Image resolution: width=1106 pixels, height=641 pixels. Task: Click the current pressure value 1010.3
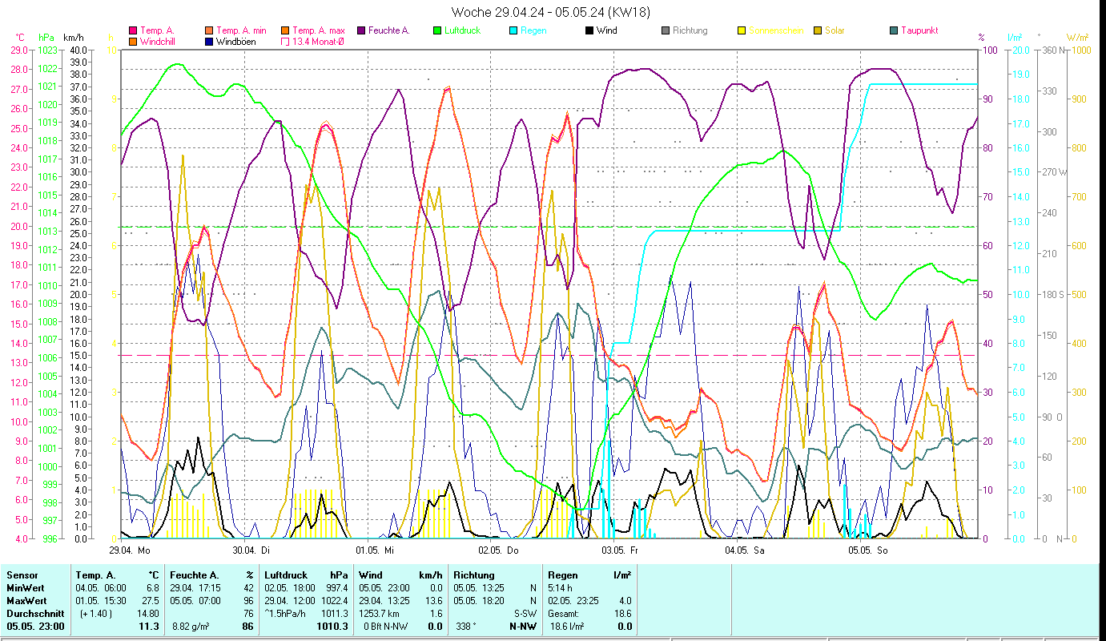coord(333,627)
